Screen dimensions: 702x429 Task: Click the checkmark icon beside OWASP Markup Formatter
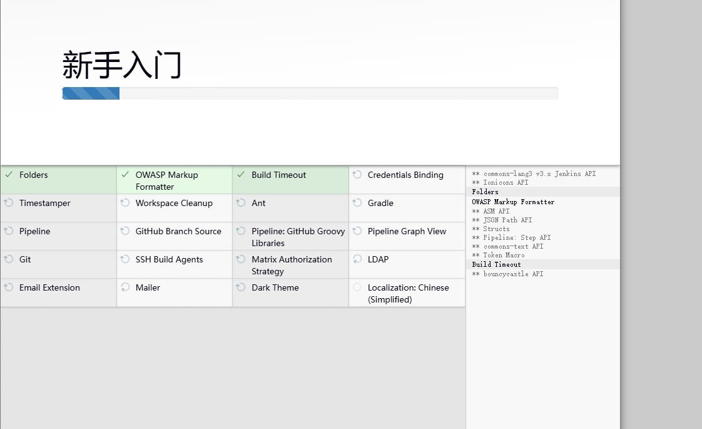pyautogui.click(x=125, y=174)
